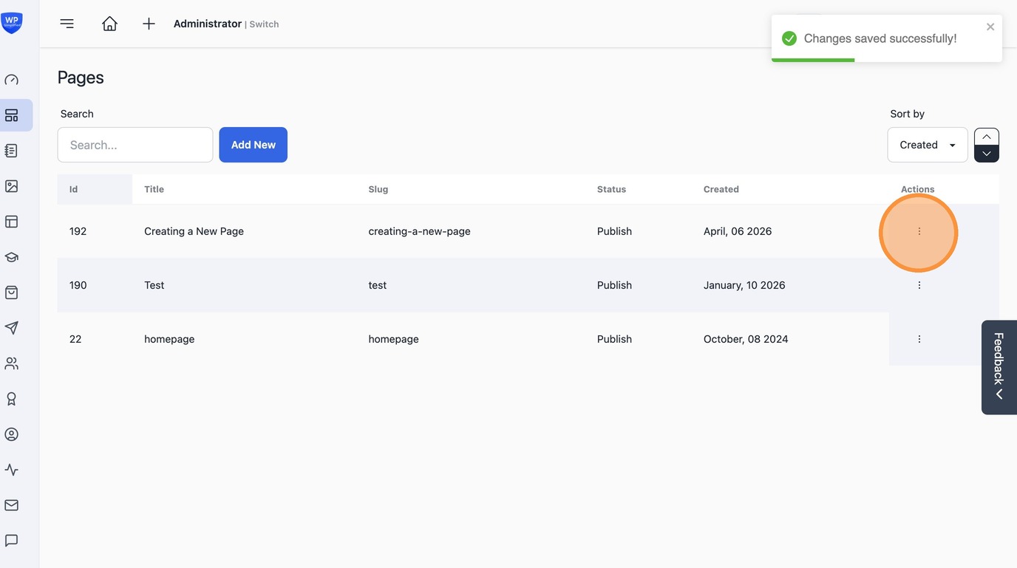This screenshot has width=1017, height=568.
Task: Open the shop bag icon in sidebar
Action: (12, 292)
